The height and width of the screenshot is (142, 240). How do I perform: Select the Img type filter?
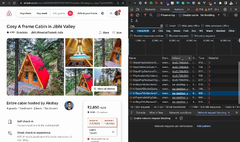(168, 31)
